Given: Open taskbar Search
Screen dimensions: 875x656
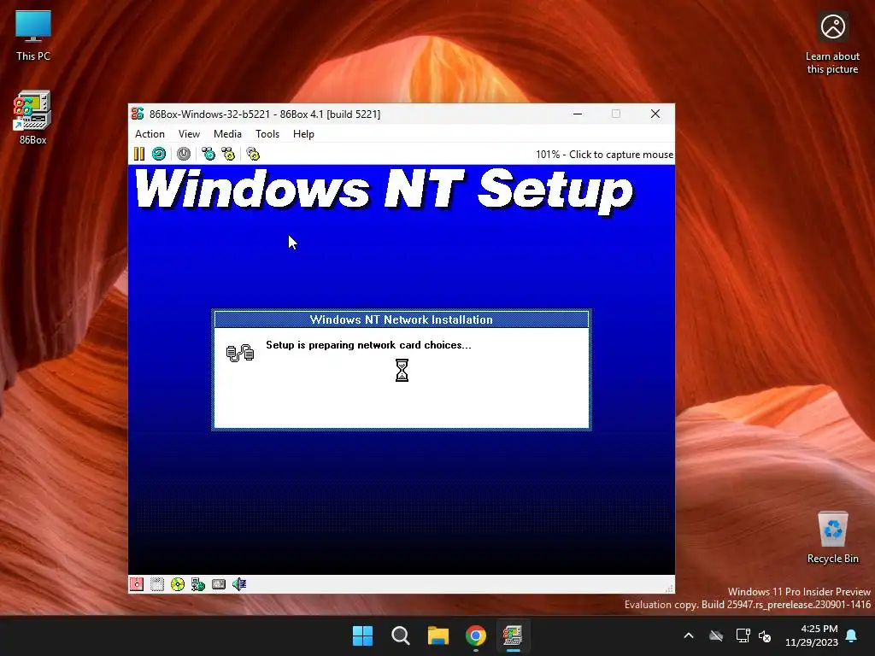Looking at the screenshot, I should (401, 635).
